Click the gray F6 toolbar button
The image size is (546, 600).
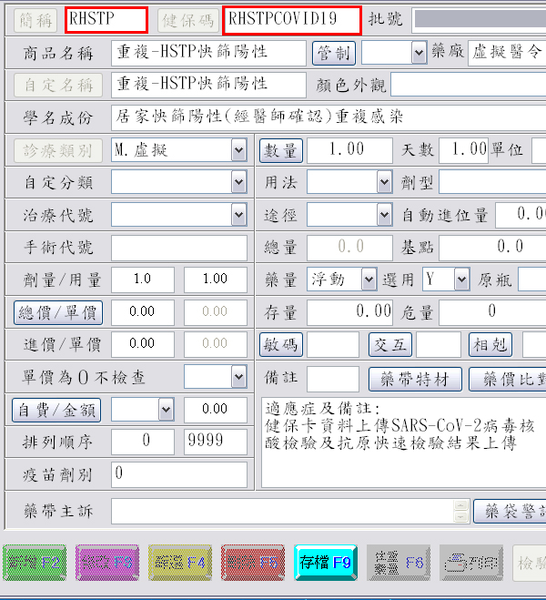pyautogui.click(x=399, y=563)
